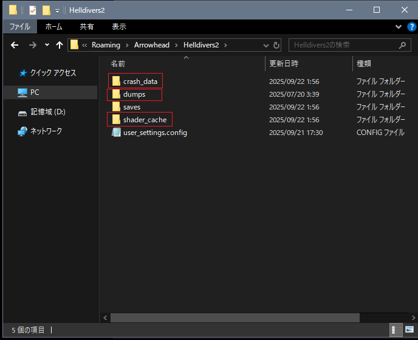Open the recent locations dropdown arrow
Viewport: 418px width, 340px height.
[x=47, y=45]
